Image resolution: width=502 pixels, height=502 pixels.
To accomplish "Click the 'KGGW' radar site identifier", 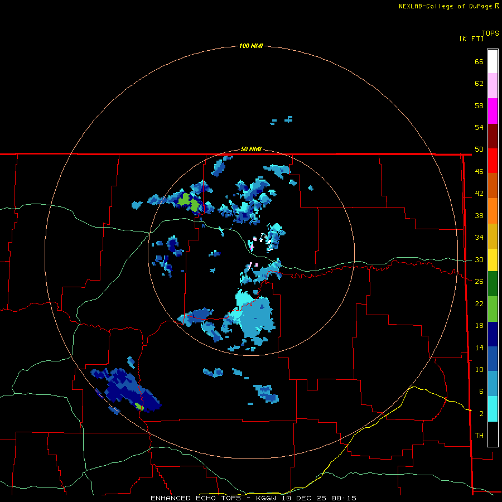I will coord(266,498).
